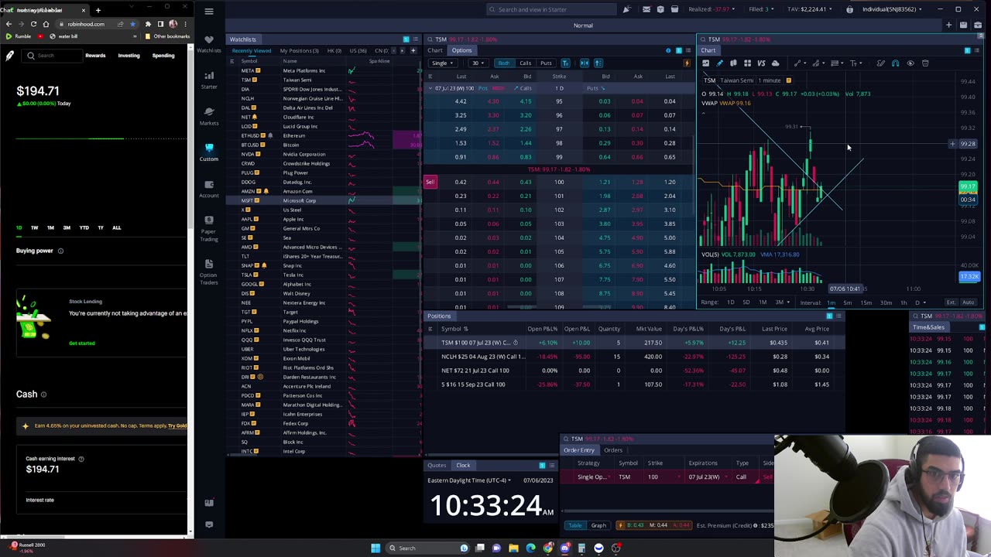
Task: Click Get started for Stock Lending
Action: click(x=82, y=343)
